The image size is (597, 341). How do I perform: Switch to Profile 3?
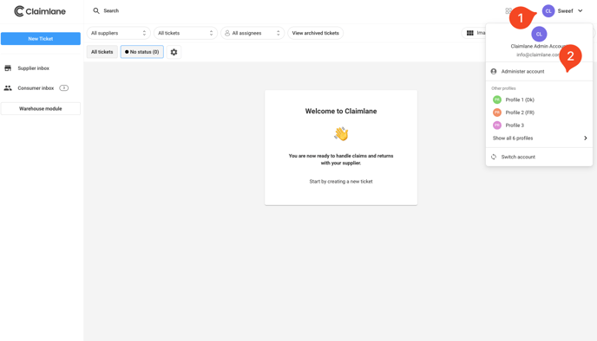point(539,125)
